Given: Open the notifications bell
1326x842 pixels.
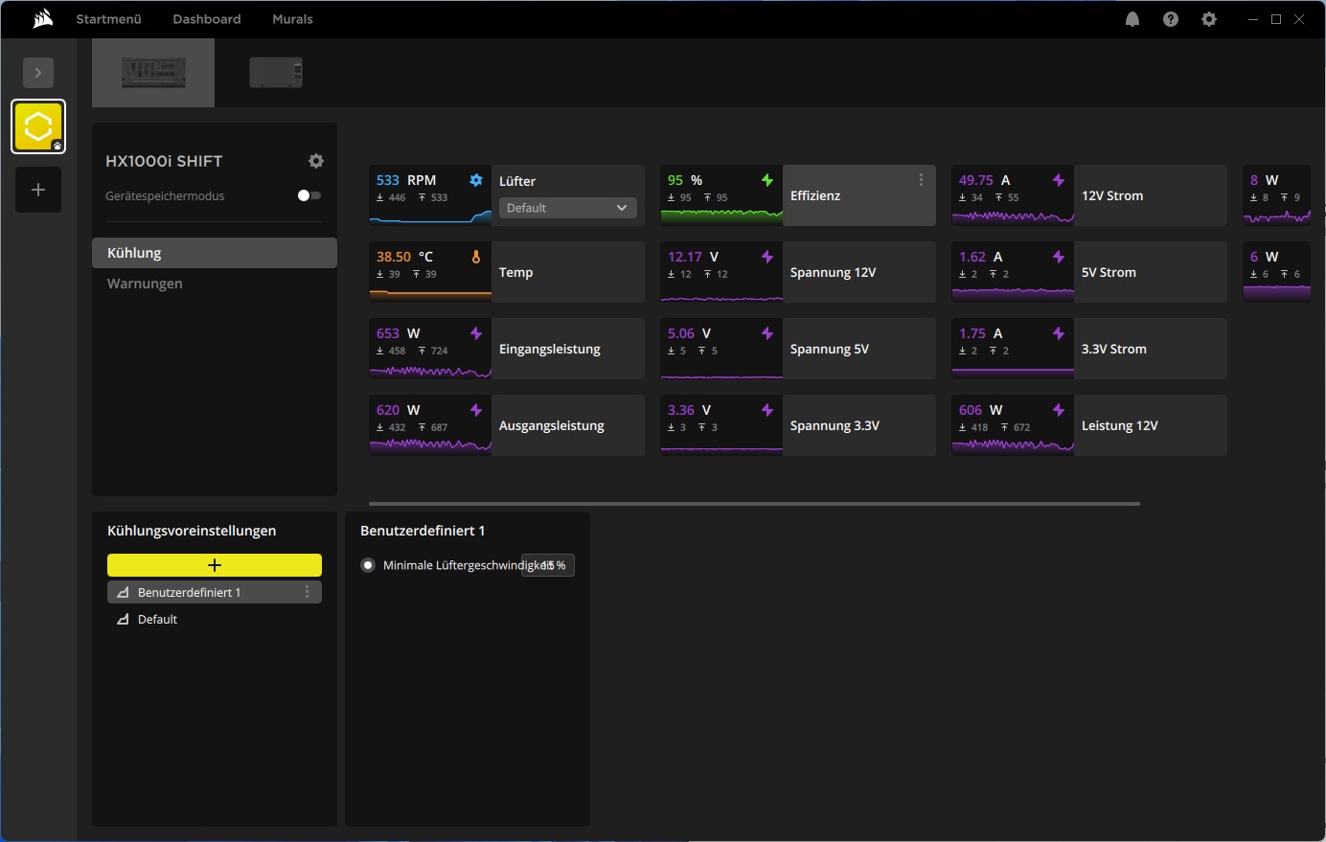Looking at the screenshot, I should point(1132,18).
